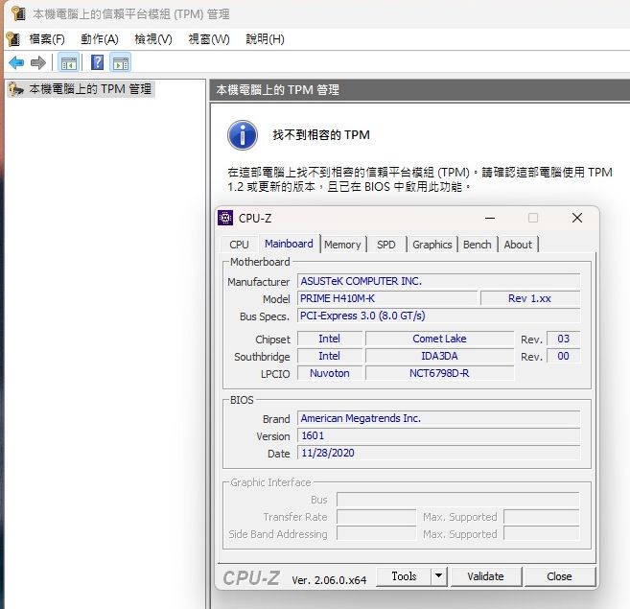The image size is (630, 609).
Task: Click the TPM title bar key icon
Action: (18, 13)
